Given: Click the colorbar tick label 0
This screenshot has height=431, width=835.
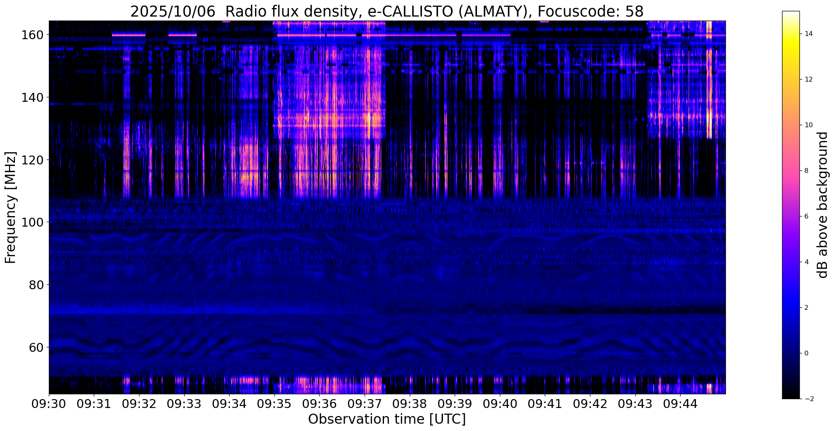Looking at the screenshot, I should coord(807,353).
